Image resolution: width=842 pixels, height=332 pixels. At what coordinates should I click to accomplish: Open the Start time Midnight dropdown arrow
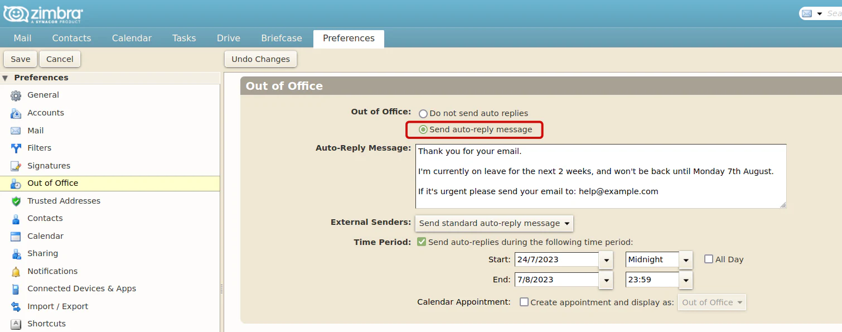click(x=686, y=260)
